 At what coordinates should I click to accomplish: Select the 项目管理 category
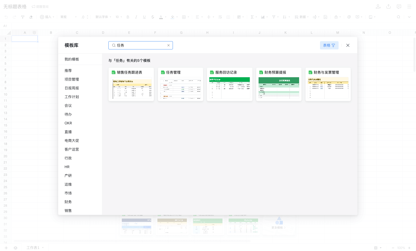(x=72, y=79)
